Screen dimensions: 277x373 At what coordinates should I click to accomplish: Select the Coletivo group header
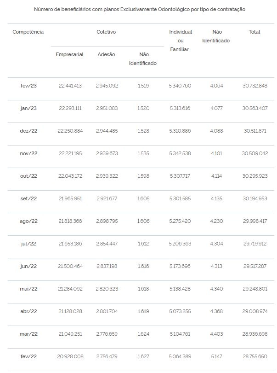tap(106, 32)
